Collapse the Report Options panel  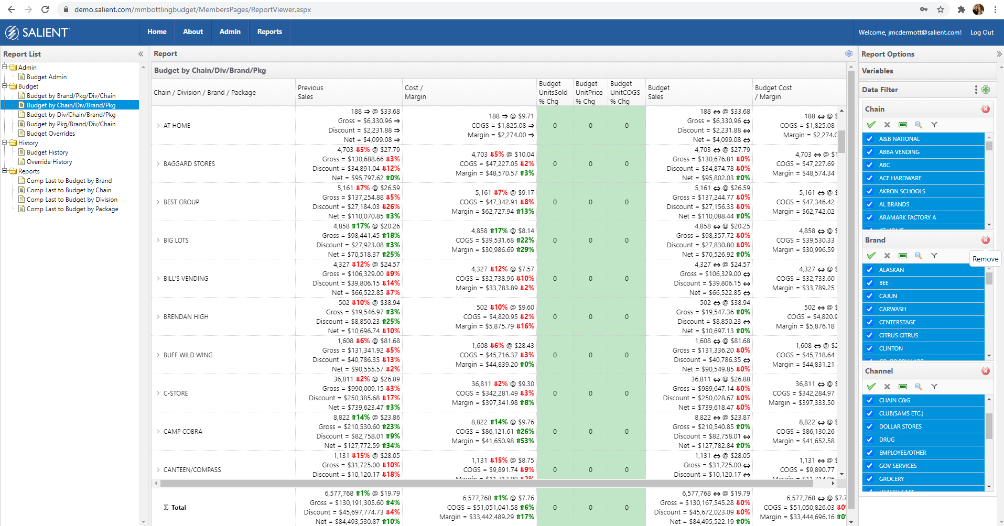click(x=999, y=54)
